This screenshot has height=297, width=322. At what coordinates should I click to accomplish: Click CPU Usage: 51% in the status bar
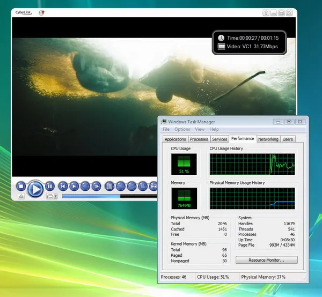click(213, 277)
